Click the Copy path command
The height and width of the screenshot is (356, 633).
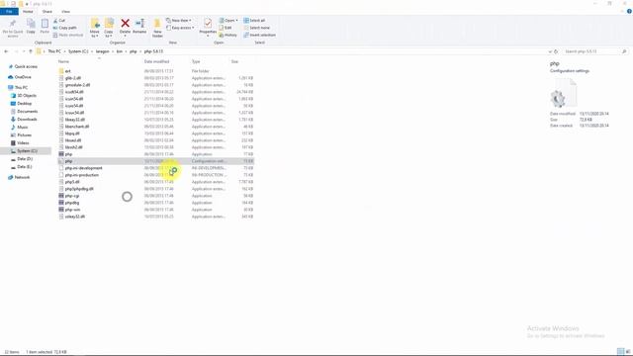tap(64, 28)
